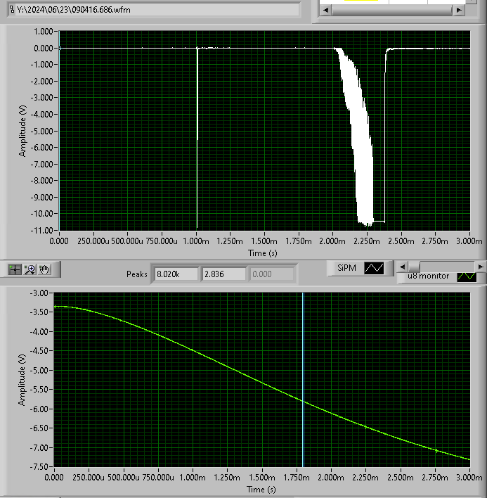Click the top horizontal scrollbar track
The image size is (487, 498).
tap(392, 10)
